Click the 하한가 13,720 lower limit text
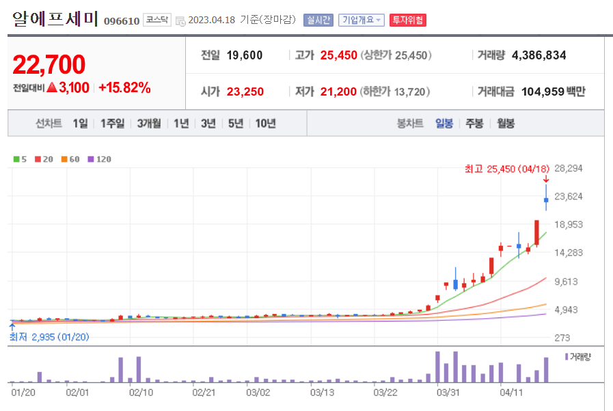Screen dimensions: 613x411 click(394, 91)
